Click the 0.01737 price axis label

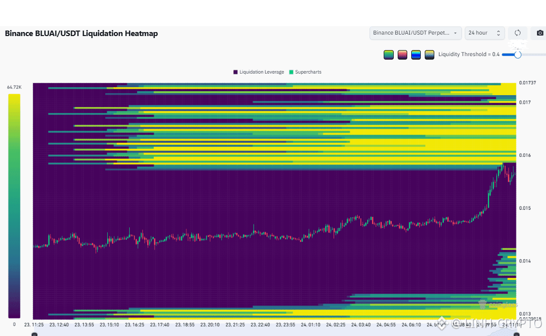coord(527,83)
